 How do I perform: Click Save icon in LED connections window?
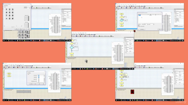point(120,6)
